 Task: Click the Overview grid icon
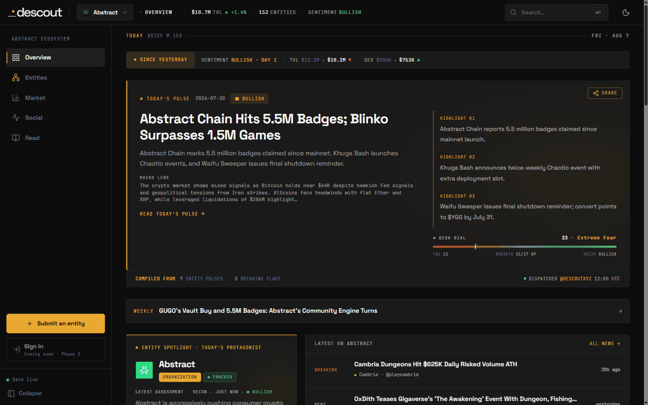(x=16, y=58)
